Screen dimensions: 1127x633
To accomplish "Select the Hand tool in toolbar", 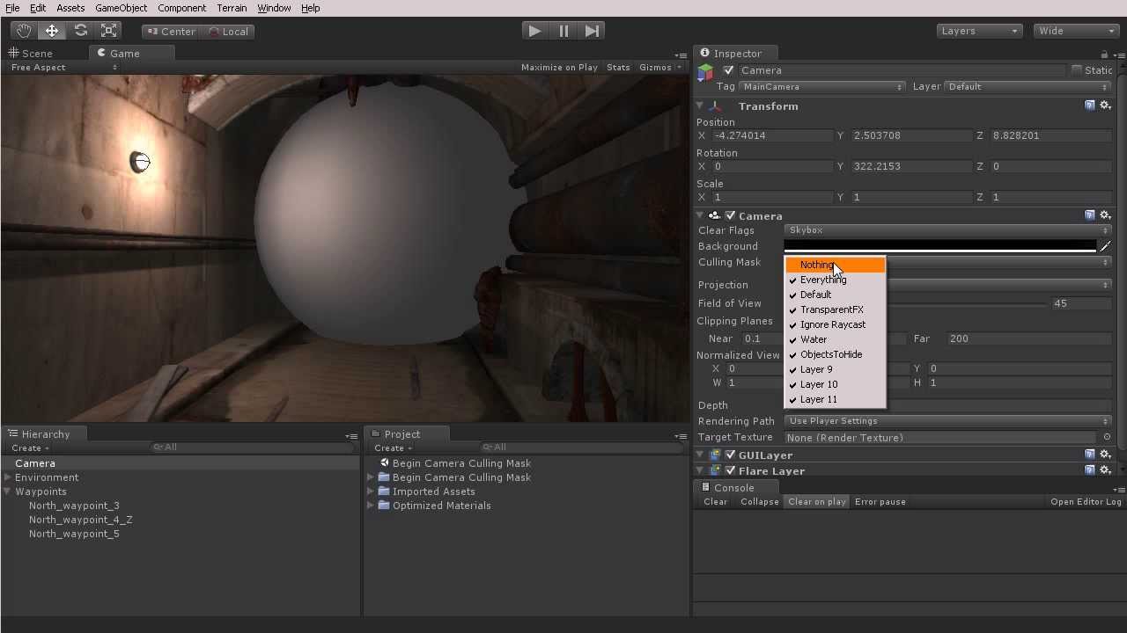I will pyautogui.click(x=24, y=31).
